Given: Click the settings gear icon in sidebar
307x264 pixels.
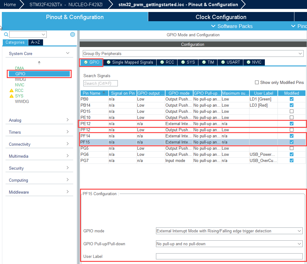Looking at the screenshot, I should (73, 34).
